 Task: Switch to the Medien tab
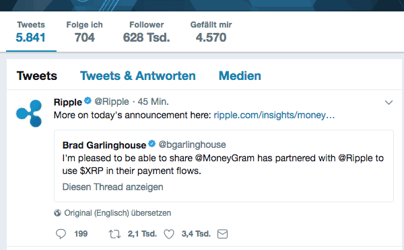240,76
